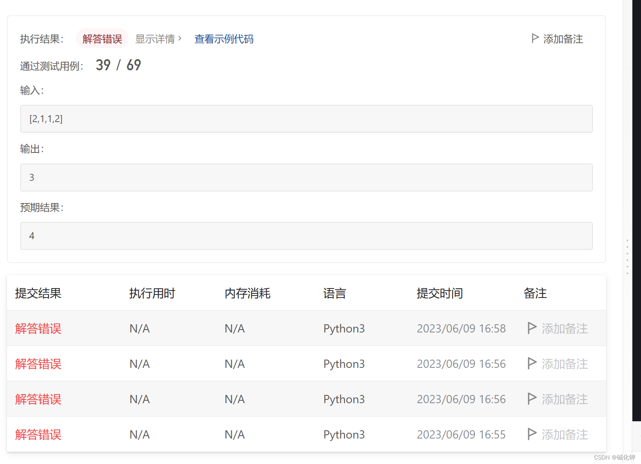
Task: Expand 显示详情 via its chevron arrow
Action: (180, 38)
